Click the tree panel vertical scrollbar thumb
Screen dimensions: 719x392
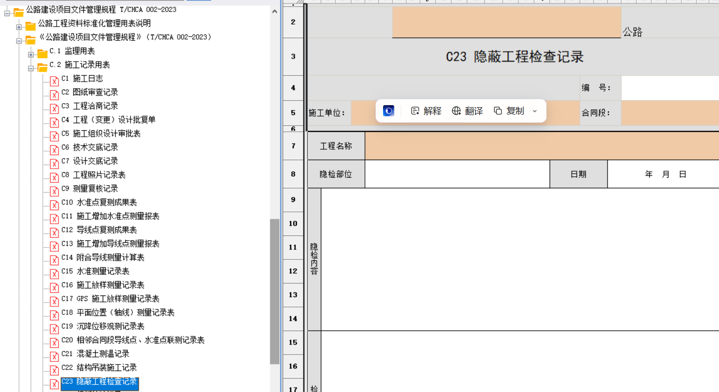pyautogui.click(x=274, y=292)
